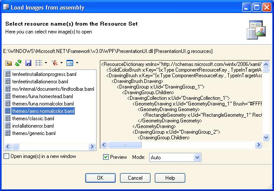
Task: Click the DrawingCollection_1 line in preview
Action: pos(178,98)
